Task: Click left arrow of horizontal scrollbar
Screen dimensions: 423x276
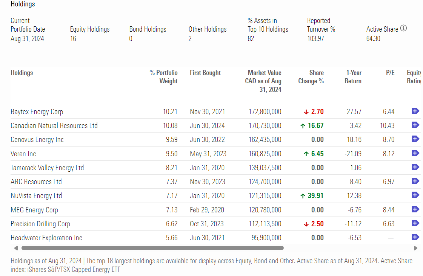Action: coord(16,248)
